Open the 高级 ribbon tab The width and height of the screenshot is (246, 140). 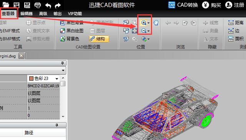pyautogui.click(x=43, y=14)
